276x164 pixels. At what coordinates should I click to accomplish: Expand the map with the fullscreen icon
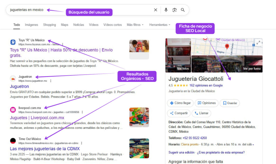tap(258, 43)
